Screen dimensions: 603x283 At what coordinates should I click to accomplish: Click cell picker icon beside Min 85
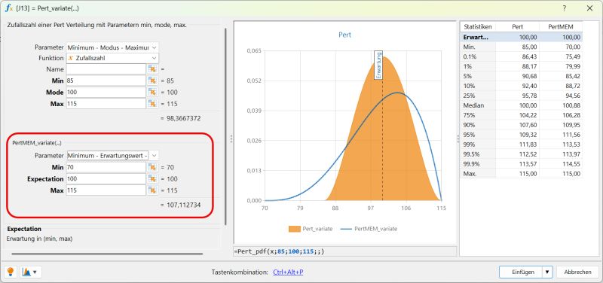pyautogui.click(x=152, y=81)
